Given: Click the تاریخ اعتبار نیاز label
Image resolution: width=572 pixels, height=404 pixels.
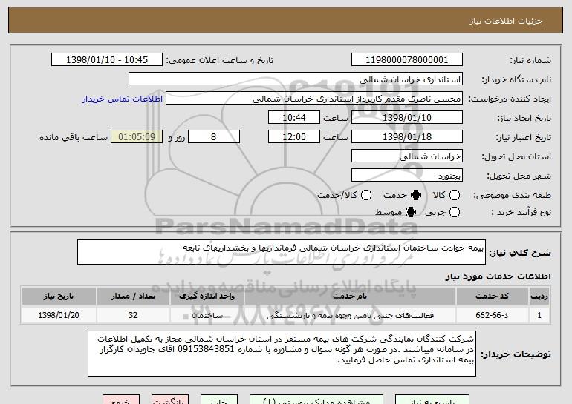Looking at the screenshot, I should pos(524,138).
